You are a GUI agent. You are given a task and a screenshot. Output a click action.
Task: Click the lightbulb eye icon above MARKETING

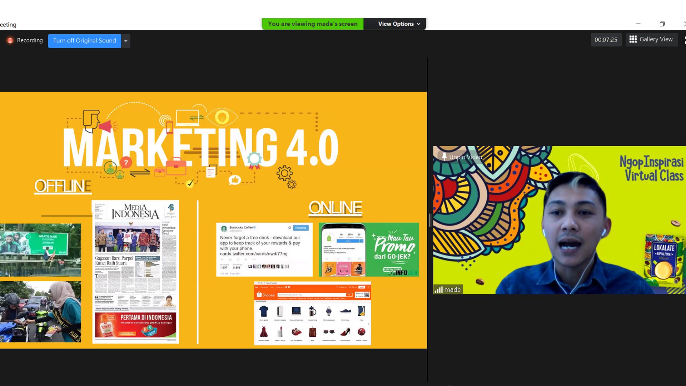pyautogui.click(x=222, y=117)
